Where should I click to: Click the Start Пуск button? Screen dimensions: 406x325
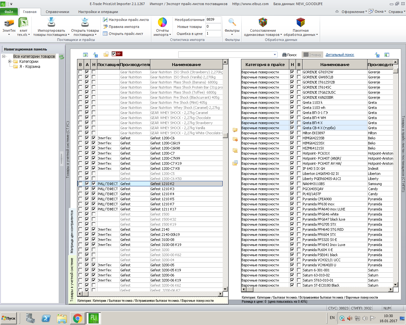click(x=9, y=318)
